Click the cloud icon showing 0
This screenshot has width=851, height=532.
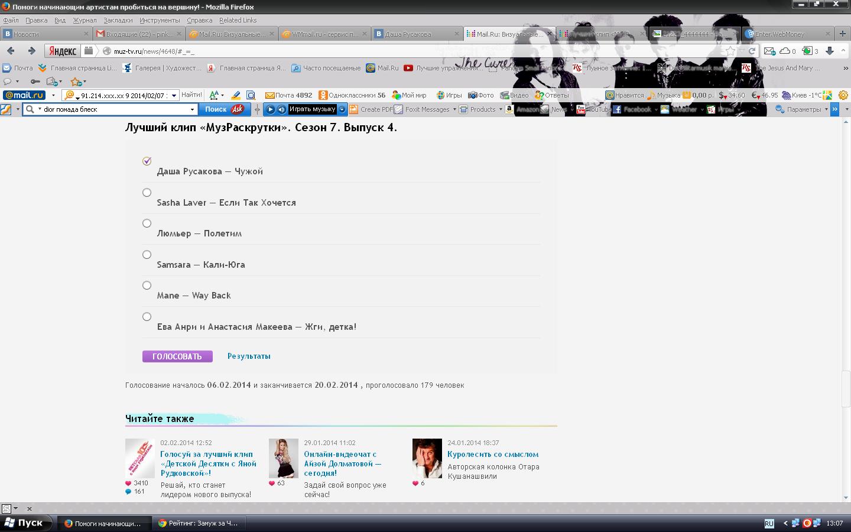(x=787, y=51)
